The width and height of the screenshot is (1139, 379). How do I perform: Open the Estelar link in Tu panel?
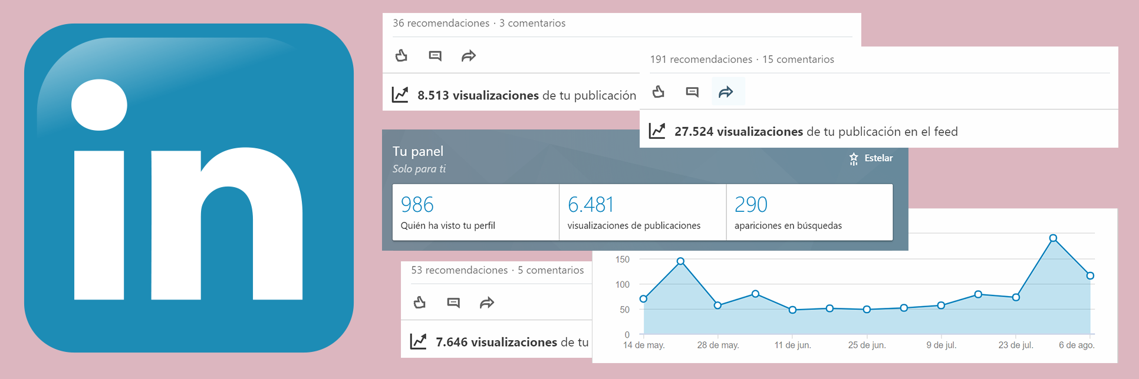[878, 158]
